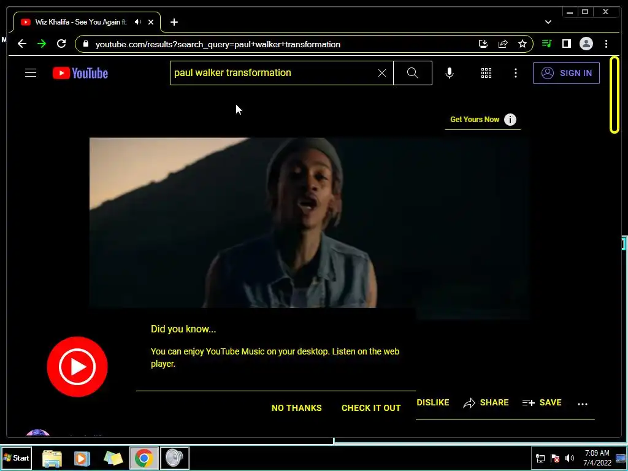This screenshot has height=471, width=628.
Task: Go to the YouTube home logo
Action: pos(80,73)
